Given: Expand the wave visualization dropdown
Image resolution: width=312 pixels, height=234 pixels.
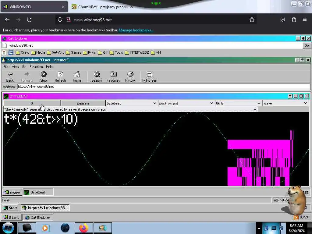Looking at the screenshot, I should [x=285, y=103].
